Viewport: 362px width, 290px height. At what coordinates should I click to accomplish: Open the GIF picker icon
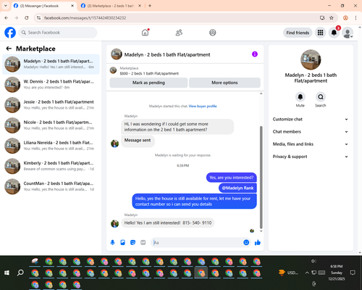pos(143,242)
